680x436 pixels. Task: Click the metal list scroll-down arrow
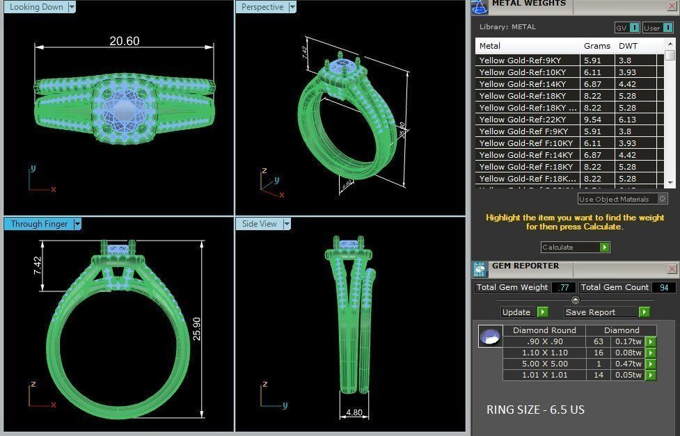pos(670,183)
